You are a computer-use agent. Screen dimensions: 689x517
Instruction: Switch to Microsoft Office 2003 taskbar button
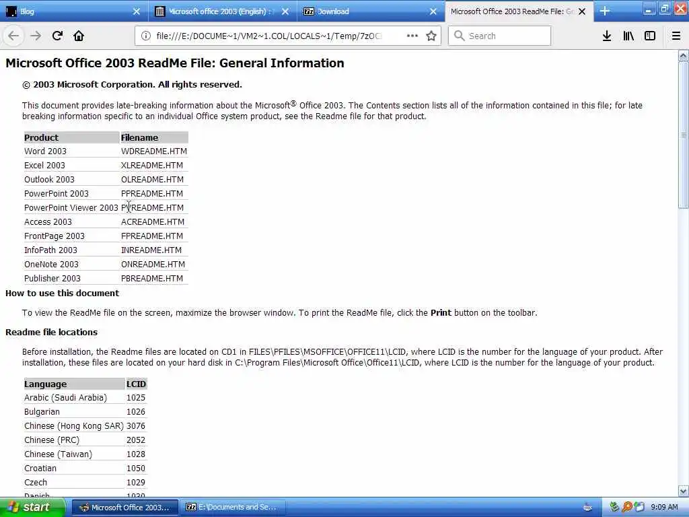tap(124, 508)
